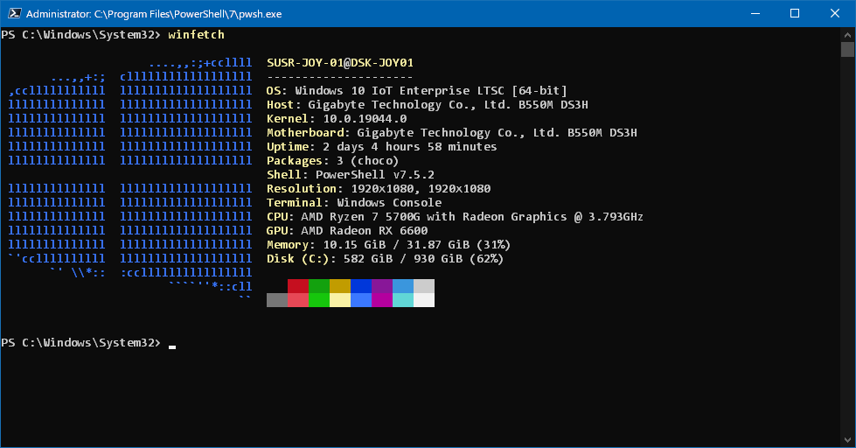
Task: Click the purple color block
Action: point(382,286)
